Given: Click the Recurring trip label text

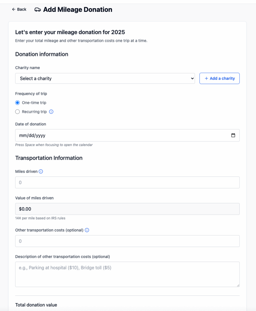Looking at the screenshot, I should click(x=34, y=112).
